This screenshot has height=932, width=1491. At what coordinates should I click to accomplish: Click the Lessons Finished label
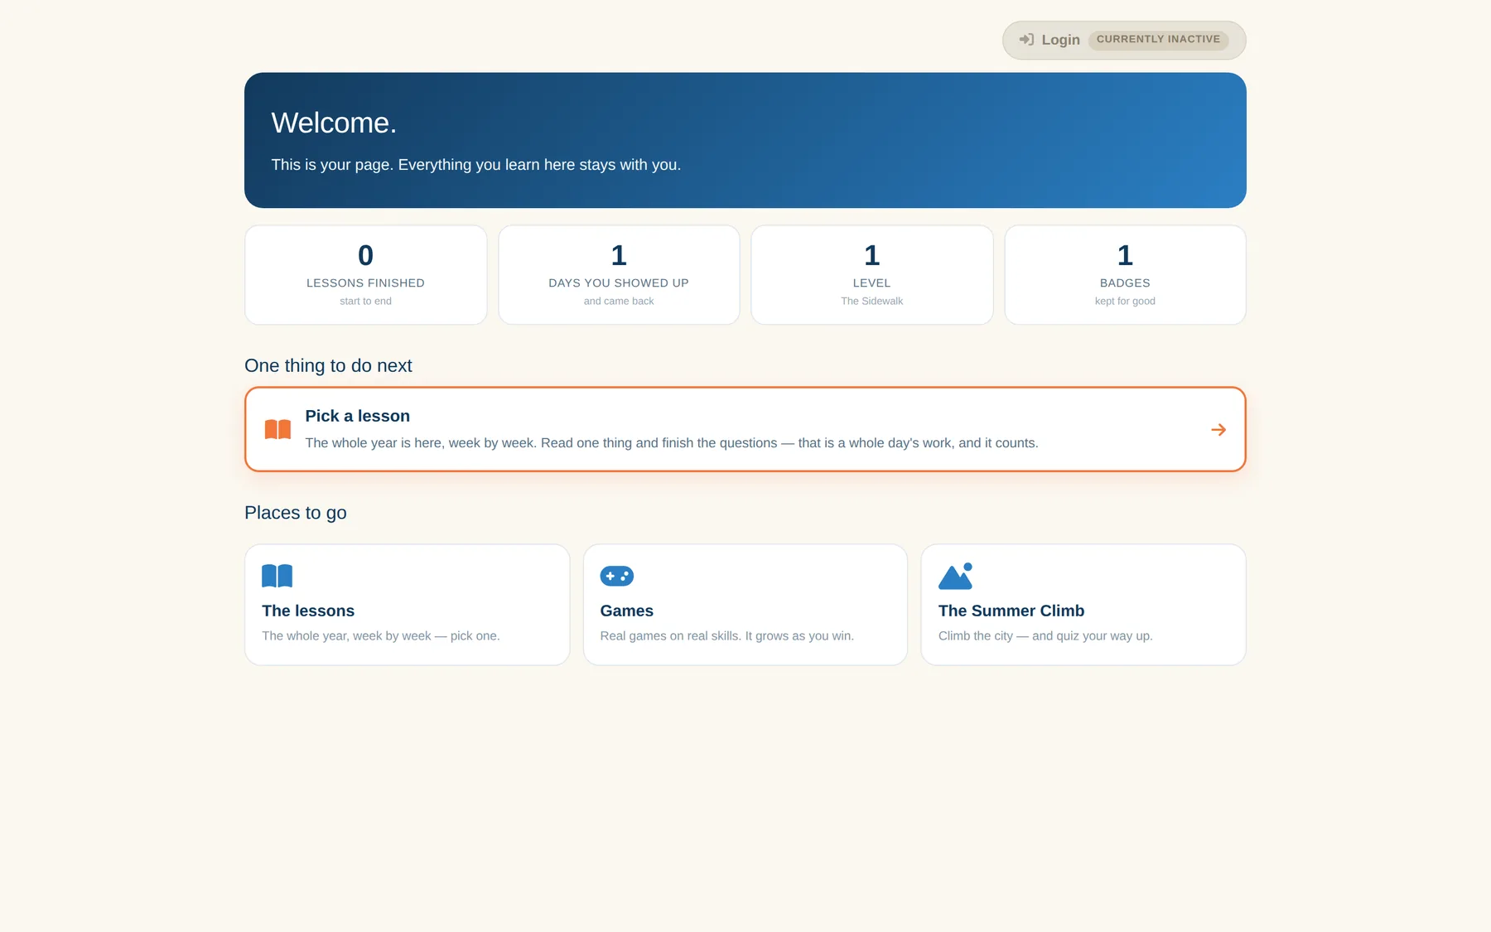coord(365,283)
